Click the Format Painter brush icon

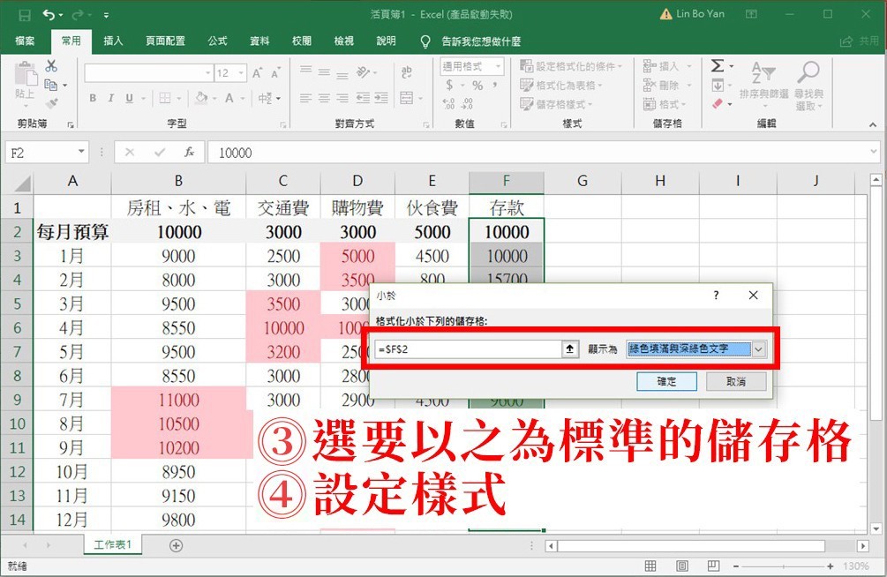point(51,103)
